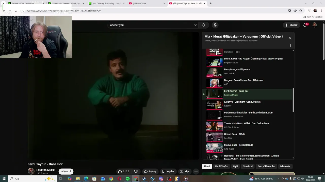This screenshot has height=182, width=325.
Task: Open more video actions ellipsis menu
Action: 196,171
